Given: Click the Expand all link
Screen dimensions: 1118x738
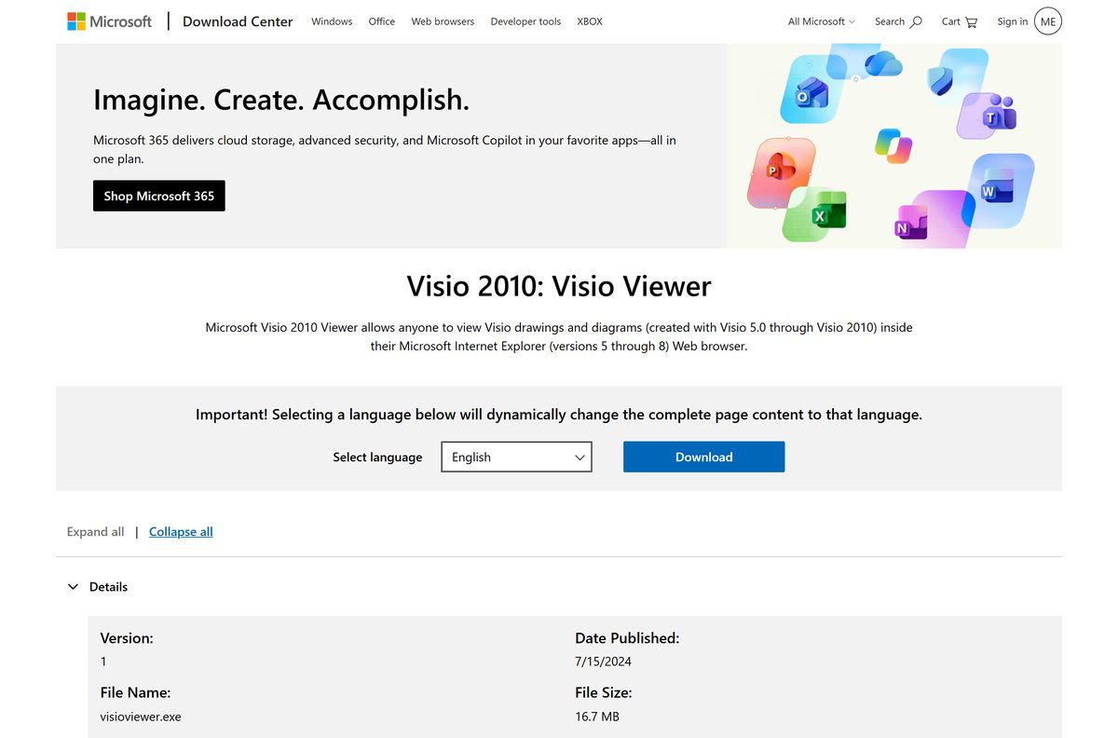Looking at the screenshot, I should (95, 532).
